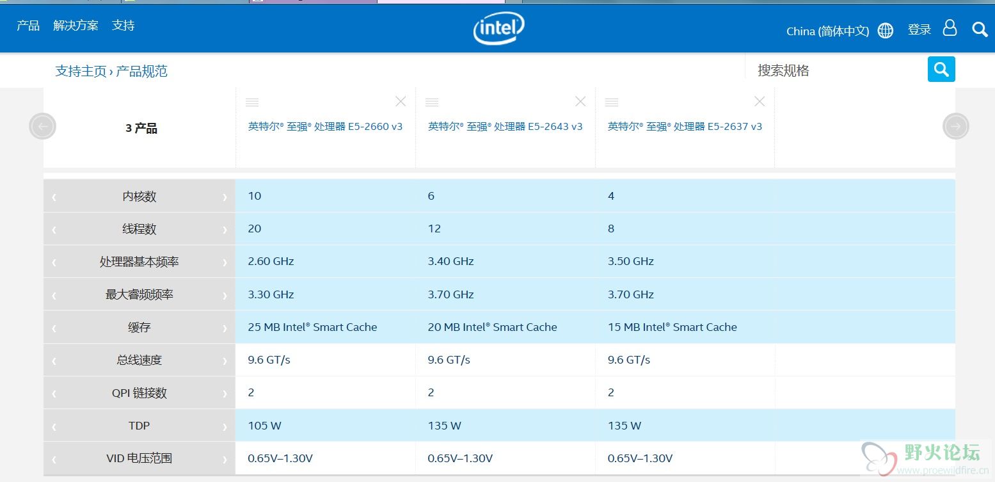
Task: Click the 3.40 GHz base frequency value
Action: (451, 261)
